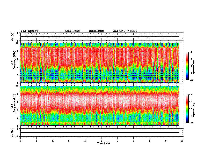205x158 pixels.
Task: Click the "VLF Spectra" title text
Action: coord(29,31)
